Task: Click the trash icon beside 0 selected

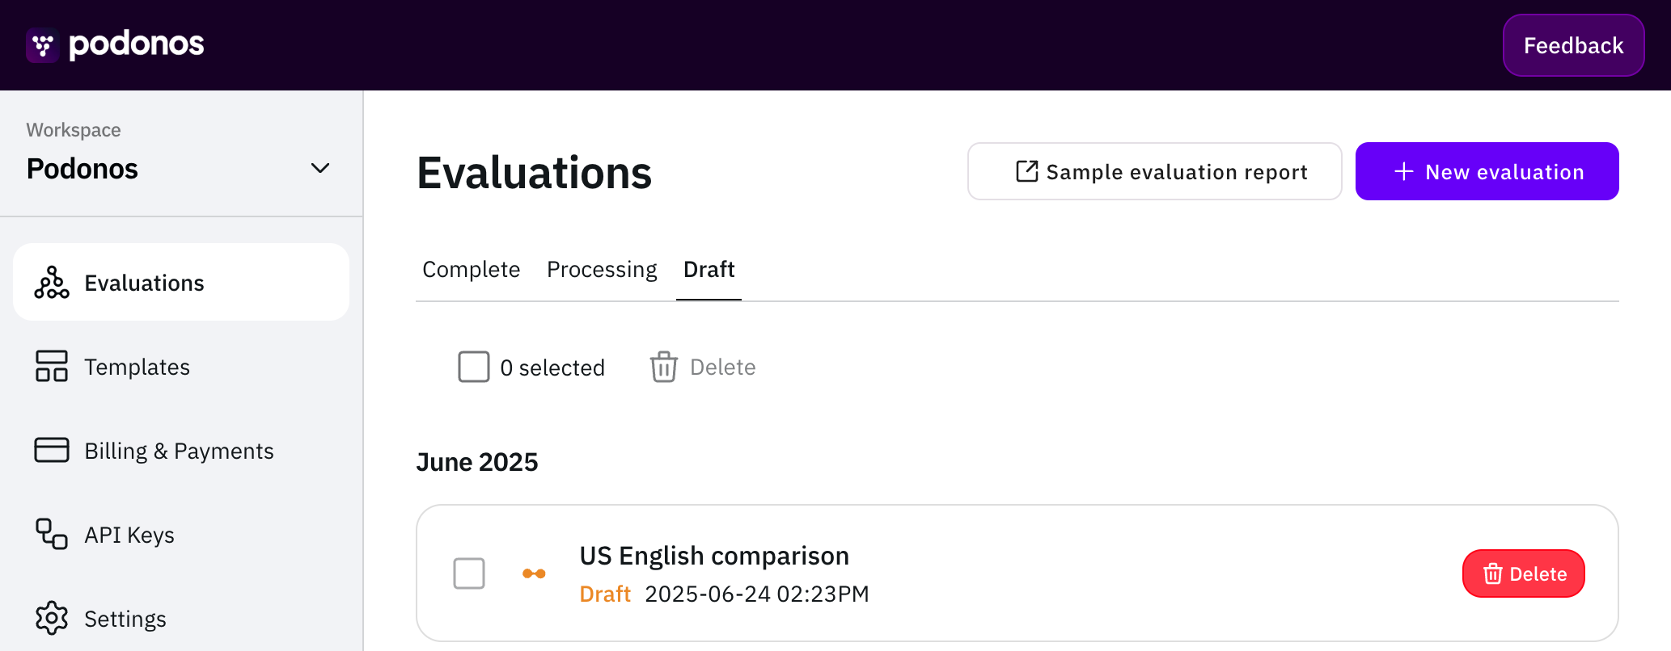Action: 664,367
